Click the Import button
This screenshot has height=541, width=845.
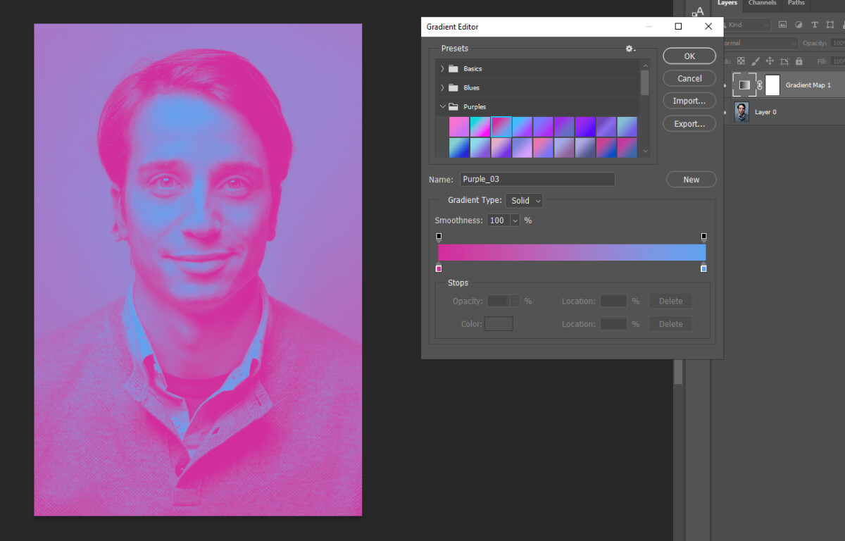689,101
